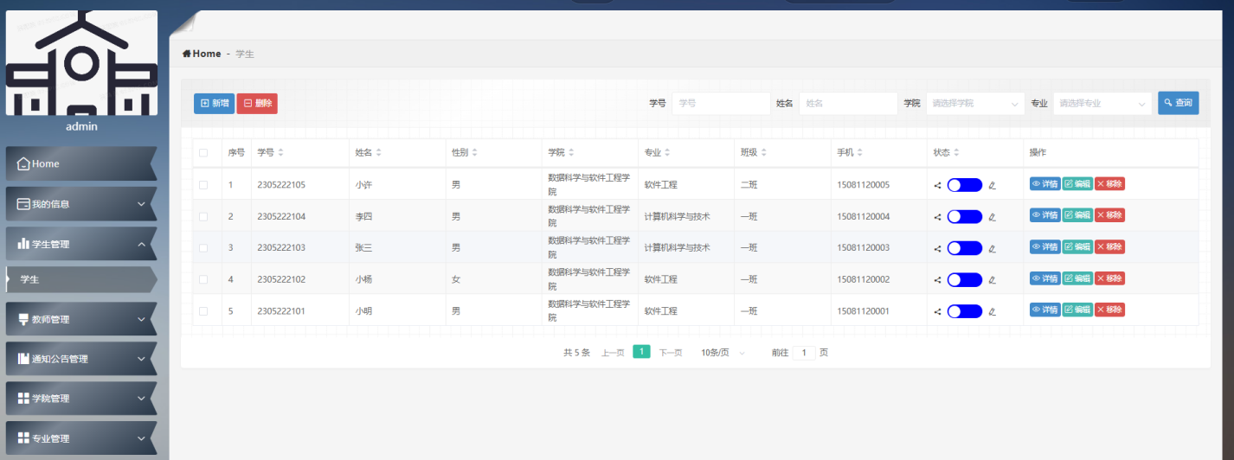1234x460 pixels.
Task: Click phone number 15081120002
Action: click(863, 279)
